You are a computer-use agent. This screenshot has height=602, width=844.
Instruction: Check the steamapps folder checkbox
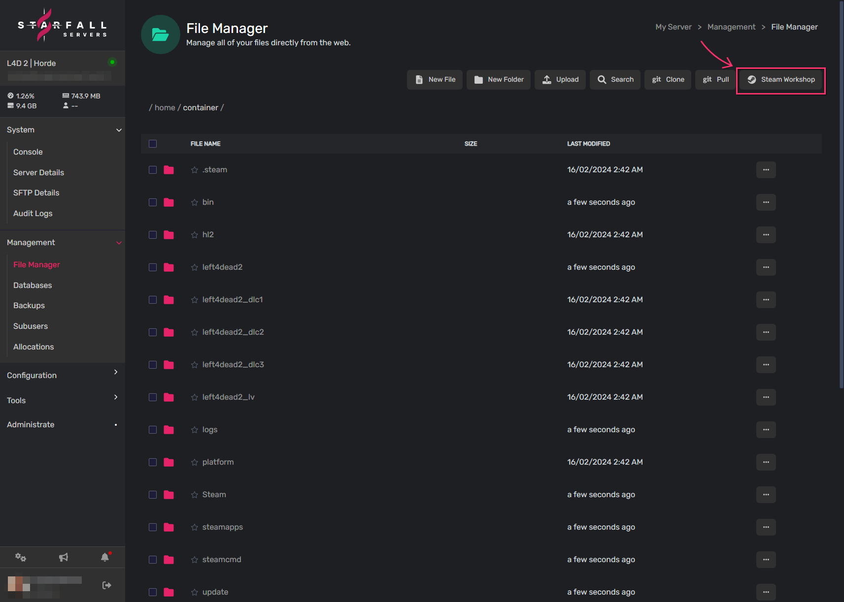pos(153,527)
